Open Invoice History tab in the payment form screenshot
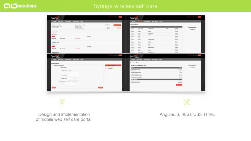This screenshot has width=251, height=141. [x=61, y=60]
